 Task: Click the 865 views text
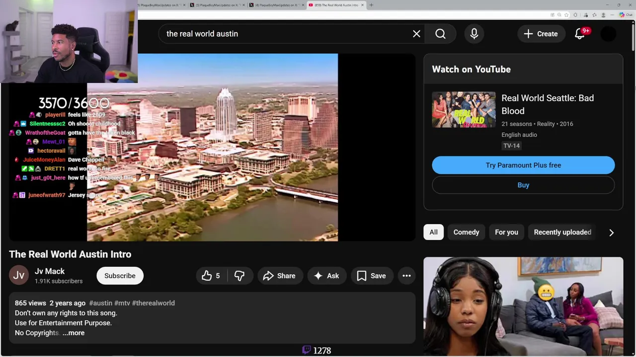30,303
